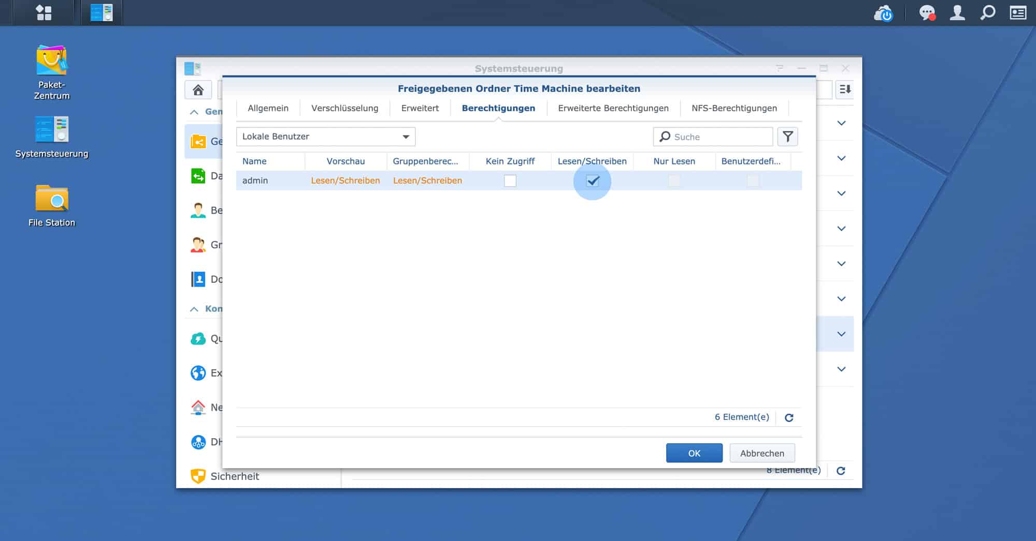This screenshot has height=541, width=1036.
Task: Open the widgets panel icon
Action: [1018, 12]
